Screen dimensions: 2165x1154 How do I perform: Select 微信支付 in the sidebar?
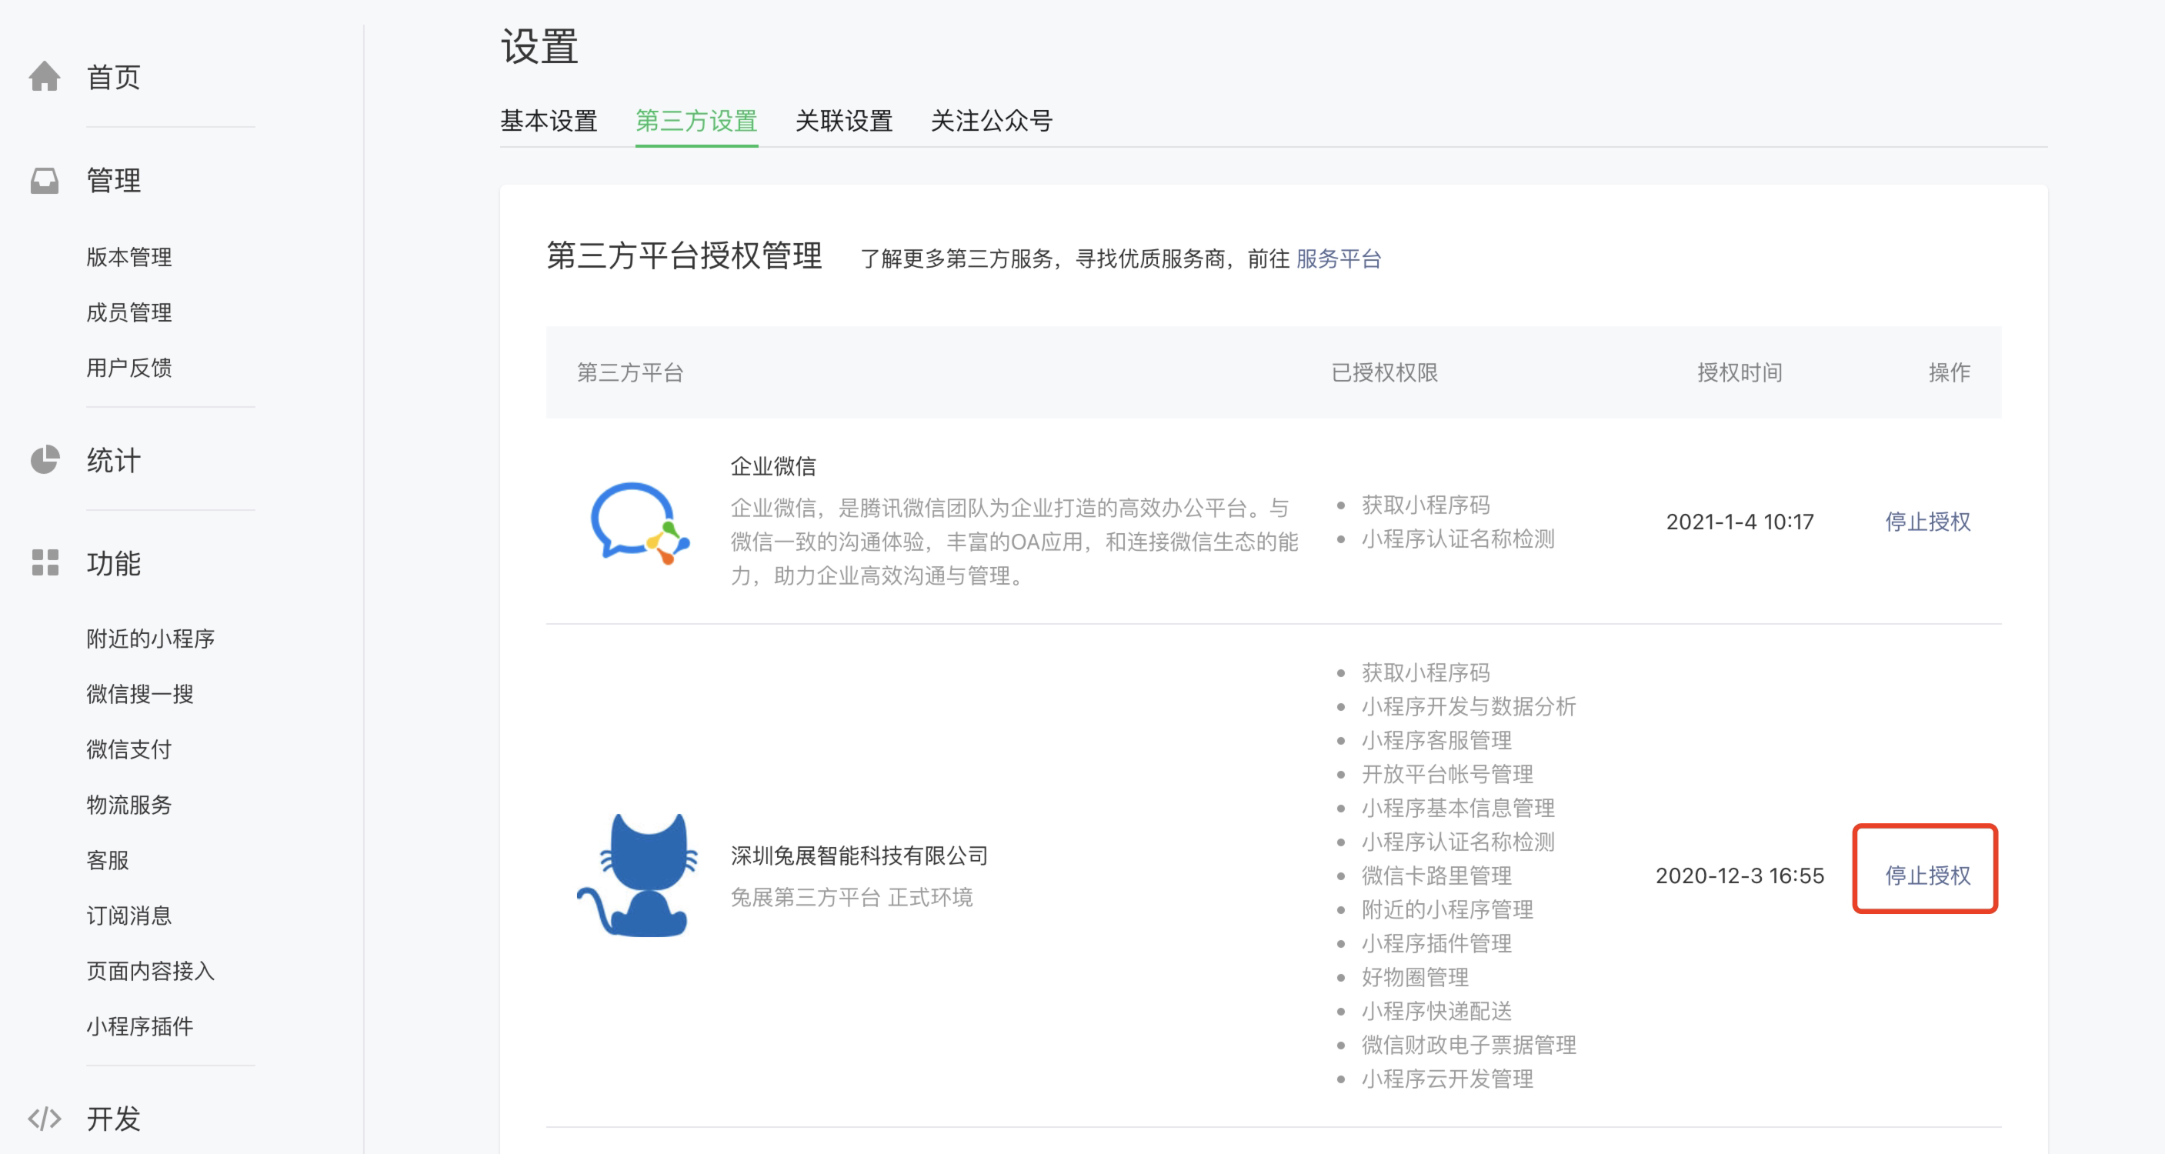point(129,750)
